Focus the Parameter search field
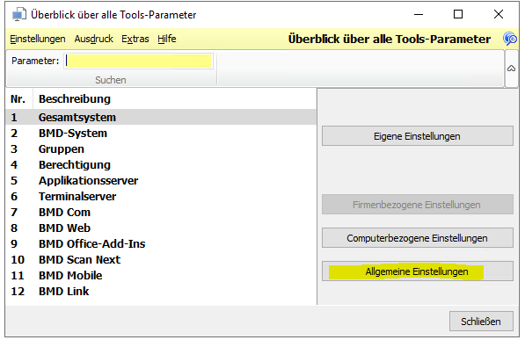The height and width of the screenshot is (340, 525). point(139,61)
